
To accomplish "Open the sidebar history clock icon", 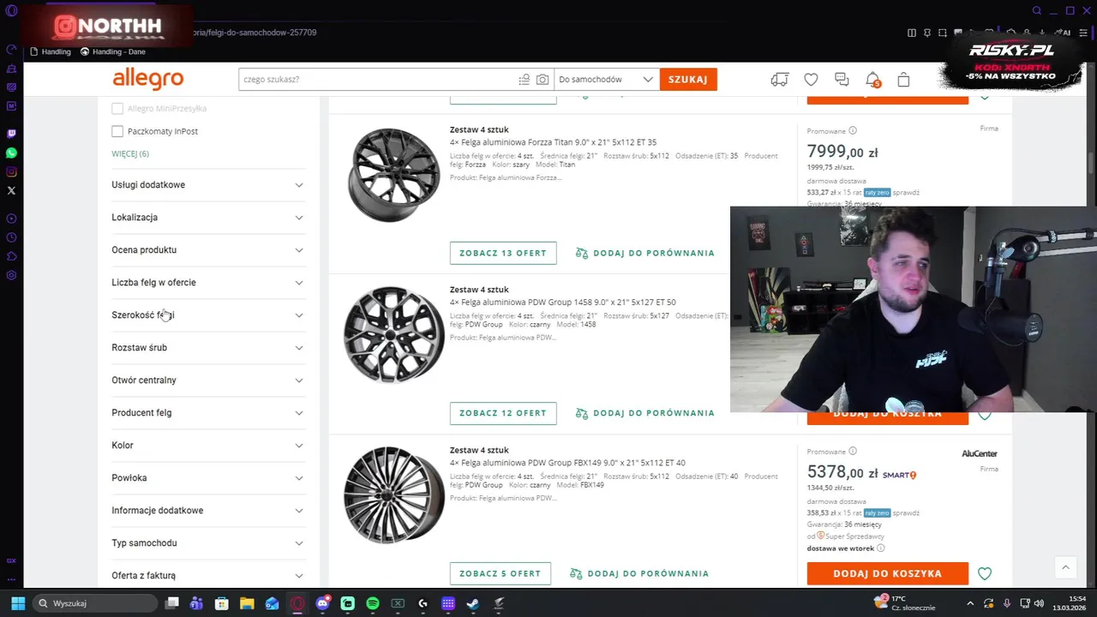I will point(11,237).
